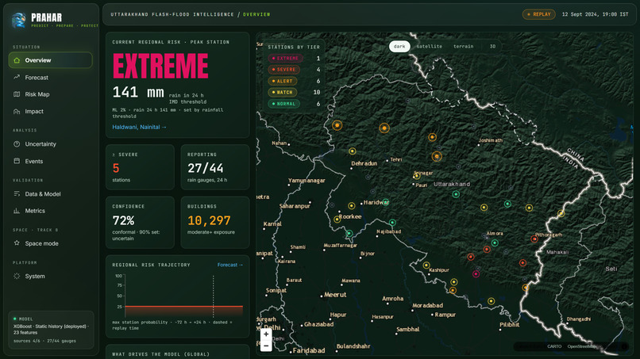Open the System page

[50, 276]
